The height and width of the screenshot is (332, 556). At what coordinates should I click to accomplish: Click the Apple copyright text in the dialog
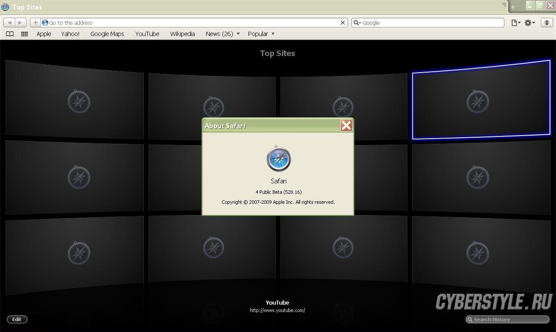coord(278,202)
